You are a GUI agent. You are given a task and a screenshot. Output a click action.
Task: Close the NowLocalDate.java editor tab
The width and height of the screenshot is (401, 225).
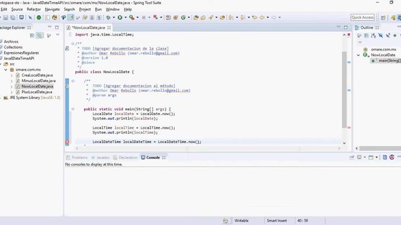109,27
